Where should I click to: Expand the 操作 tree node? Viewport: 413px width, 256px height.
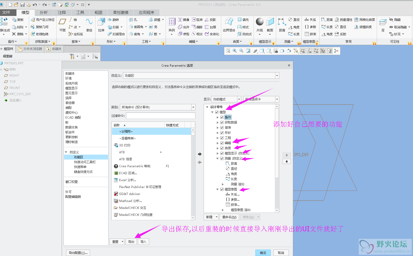[x=218, y=117]
